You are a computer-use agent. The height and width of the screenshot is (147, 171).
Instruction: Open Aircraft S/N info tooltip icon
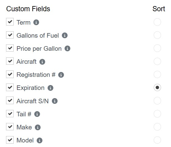point(55,101)
